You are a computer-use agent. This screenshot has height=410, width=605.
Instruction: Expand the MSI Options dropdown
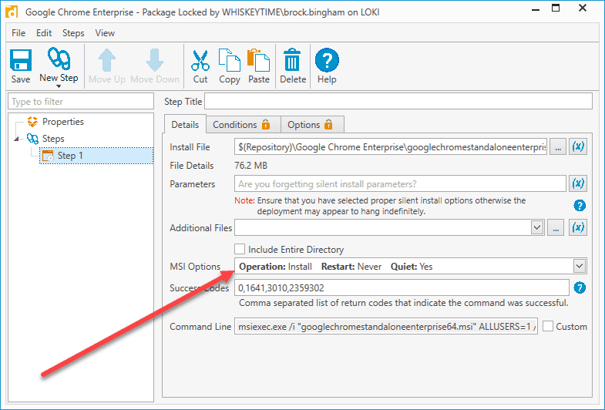click(579, 266)
